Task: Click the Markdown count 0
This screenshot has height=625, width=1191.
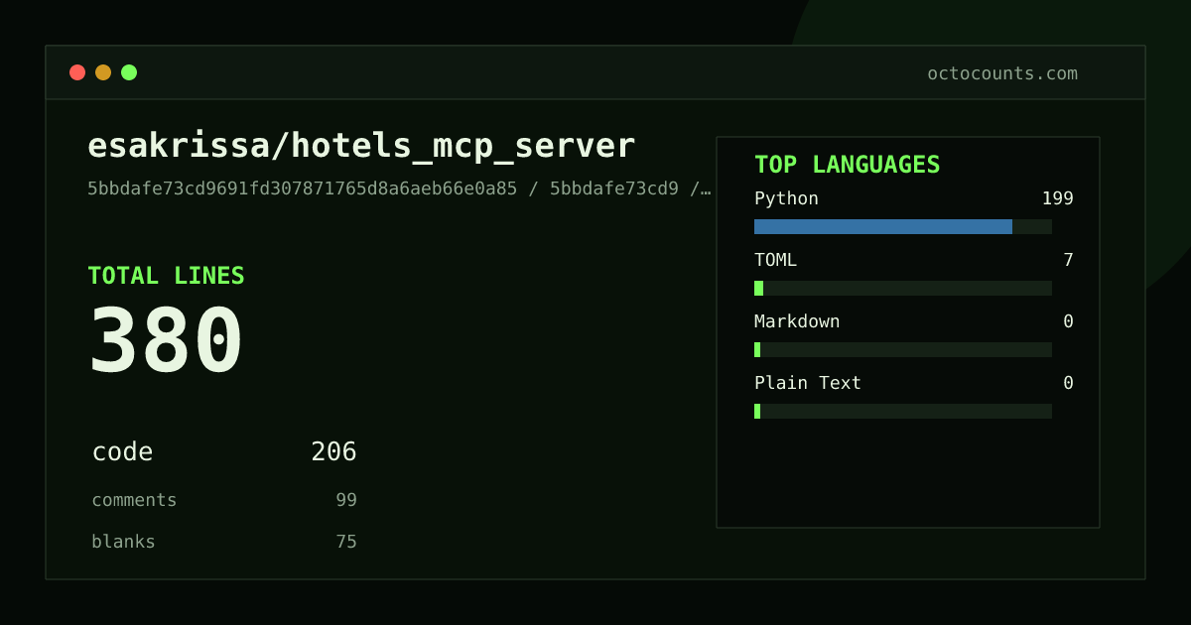Action: pyautogui.click(x=1068, y=321)
